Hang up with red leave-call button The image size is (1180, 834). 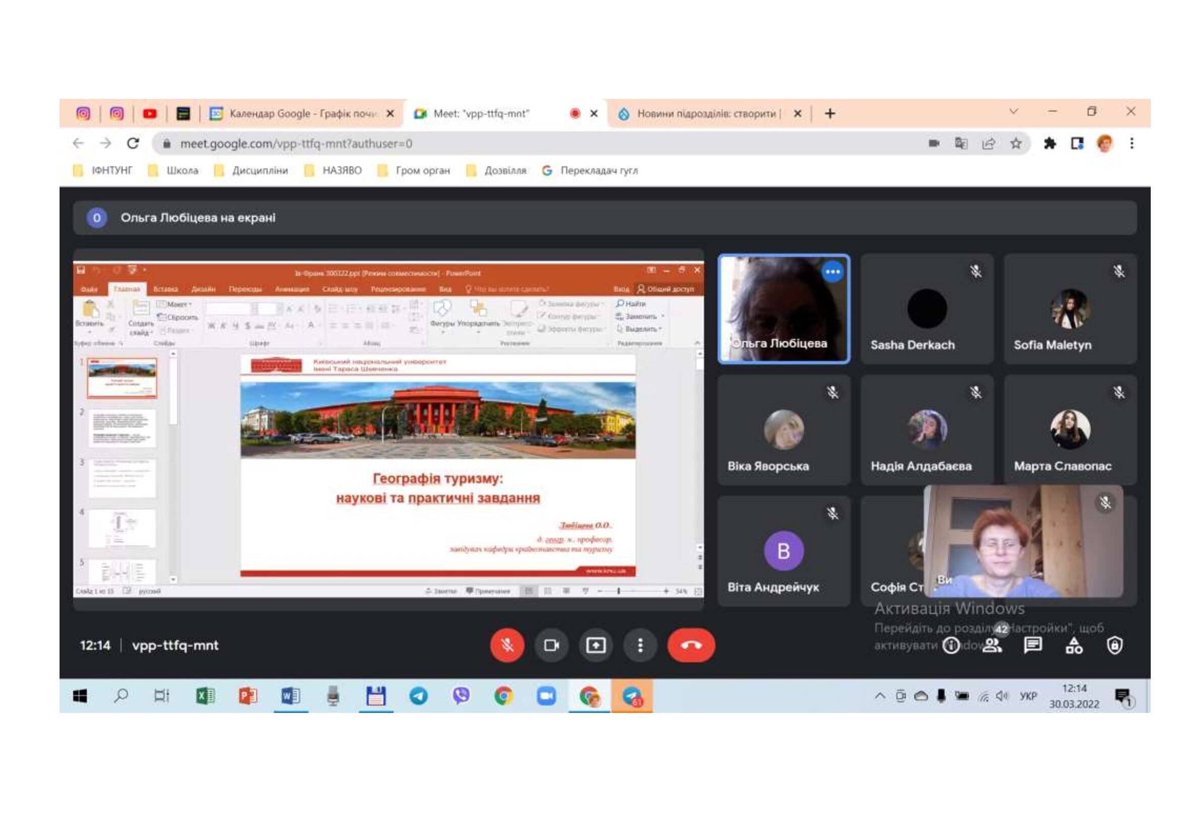691,645
